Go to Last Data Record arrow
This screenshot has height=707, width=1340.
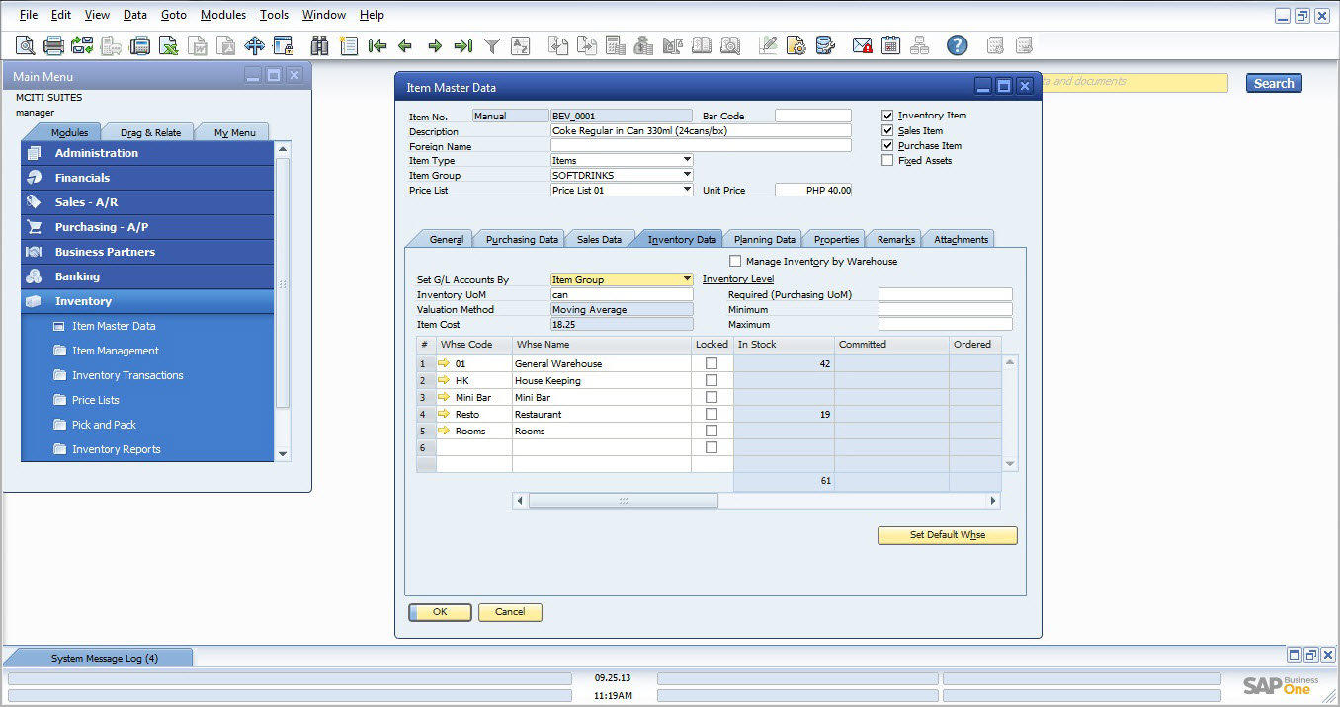click(x=462, y=45)
